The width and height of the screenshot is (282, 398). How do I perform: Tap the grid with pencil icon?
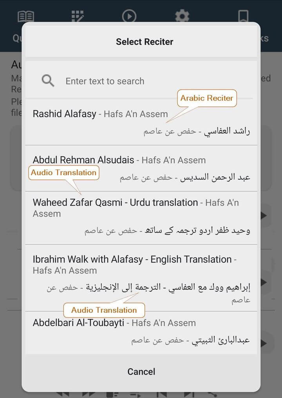(x=78, y=16)
